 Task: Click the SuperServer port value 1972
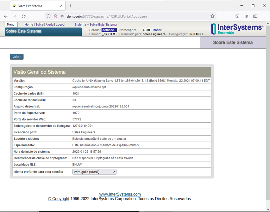point(76,113)
